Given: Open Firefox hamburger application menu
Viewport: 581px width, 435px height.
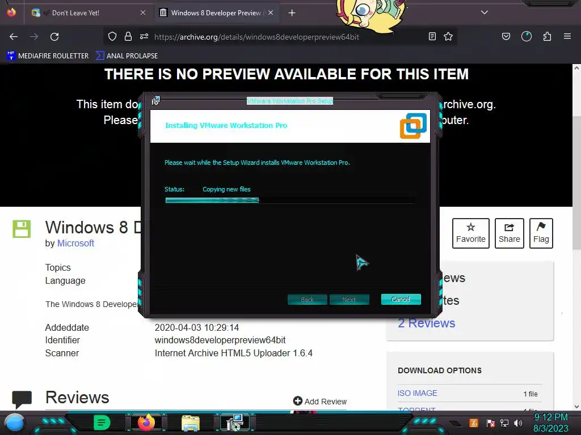Looking at the screenshot, I should point(567,36).
